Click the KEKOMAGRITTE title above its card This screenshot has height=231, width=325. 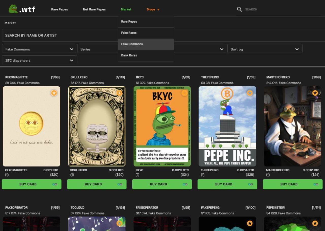17,77
